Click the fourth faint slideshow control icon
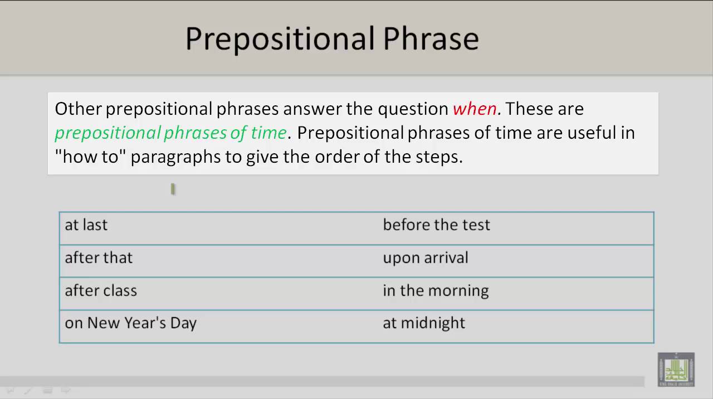The image size is (713, 399). 66,391
